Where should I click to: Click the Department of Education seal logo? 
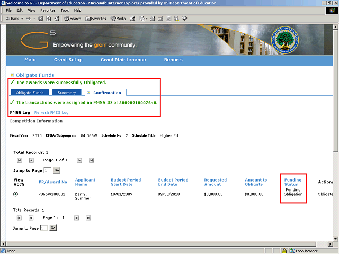point(285,40)
